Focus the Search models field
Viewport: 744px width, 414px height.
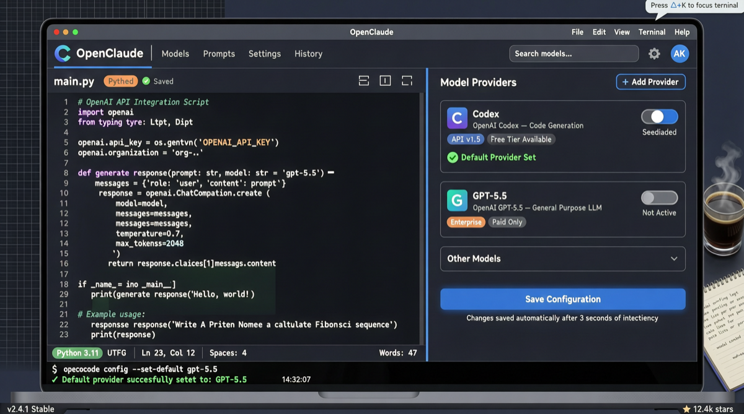click(x=573, y=54)
